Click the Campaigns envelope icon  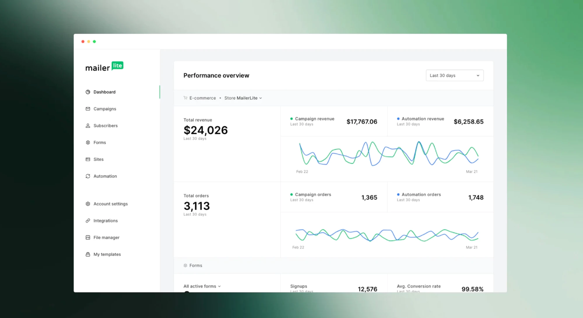pyautogui.click(x=88, y=109)
